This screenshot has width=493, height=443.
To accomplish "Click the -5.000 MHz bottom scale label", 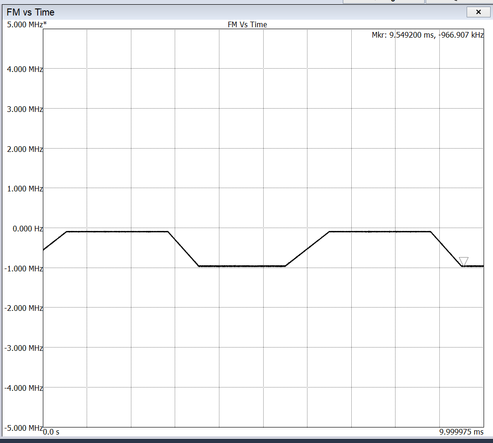I will pyautogui.click(x=24, y=428).
